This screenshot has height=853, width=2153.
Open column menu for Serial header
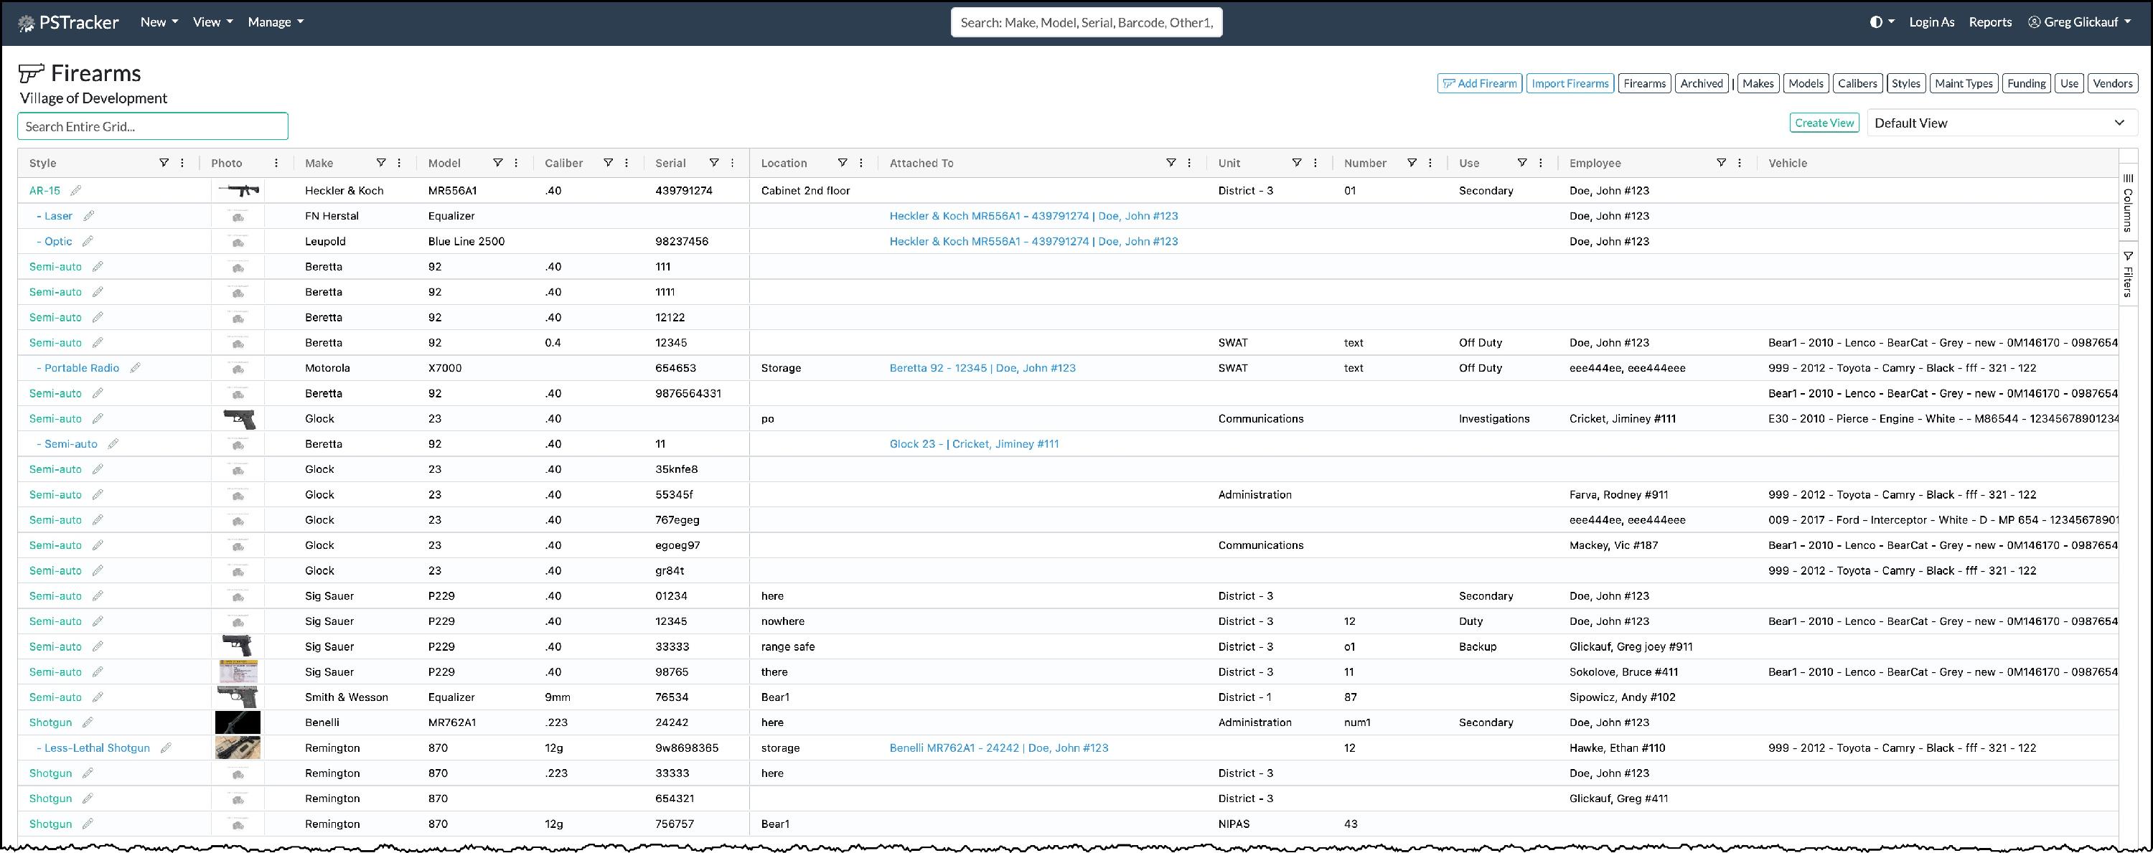(x=733, y=163)
